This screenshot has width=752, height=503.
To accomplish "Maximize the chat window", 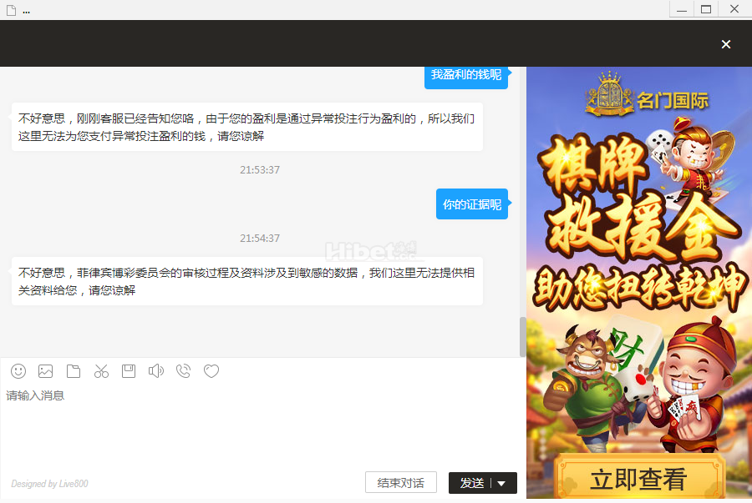I will coord(706,9).
